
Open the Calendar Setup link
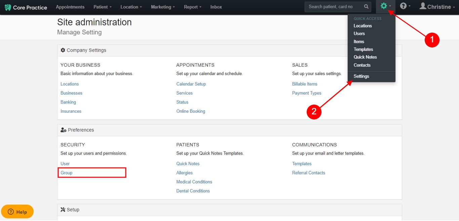coord(191,84)
